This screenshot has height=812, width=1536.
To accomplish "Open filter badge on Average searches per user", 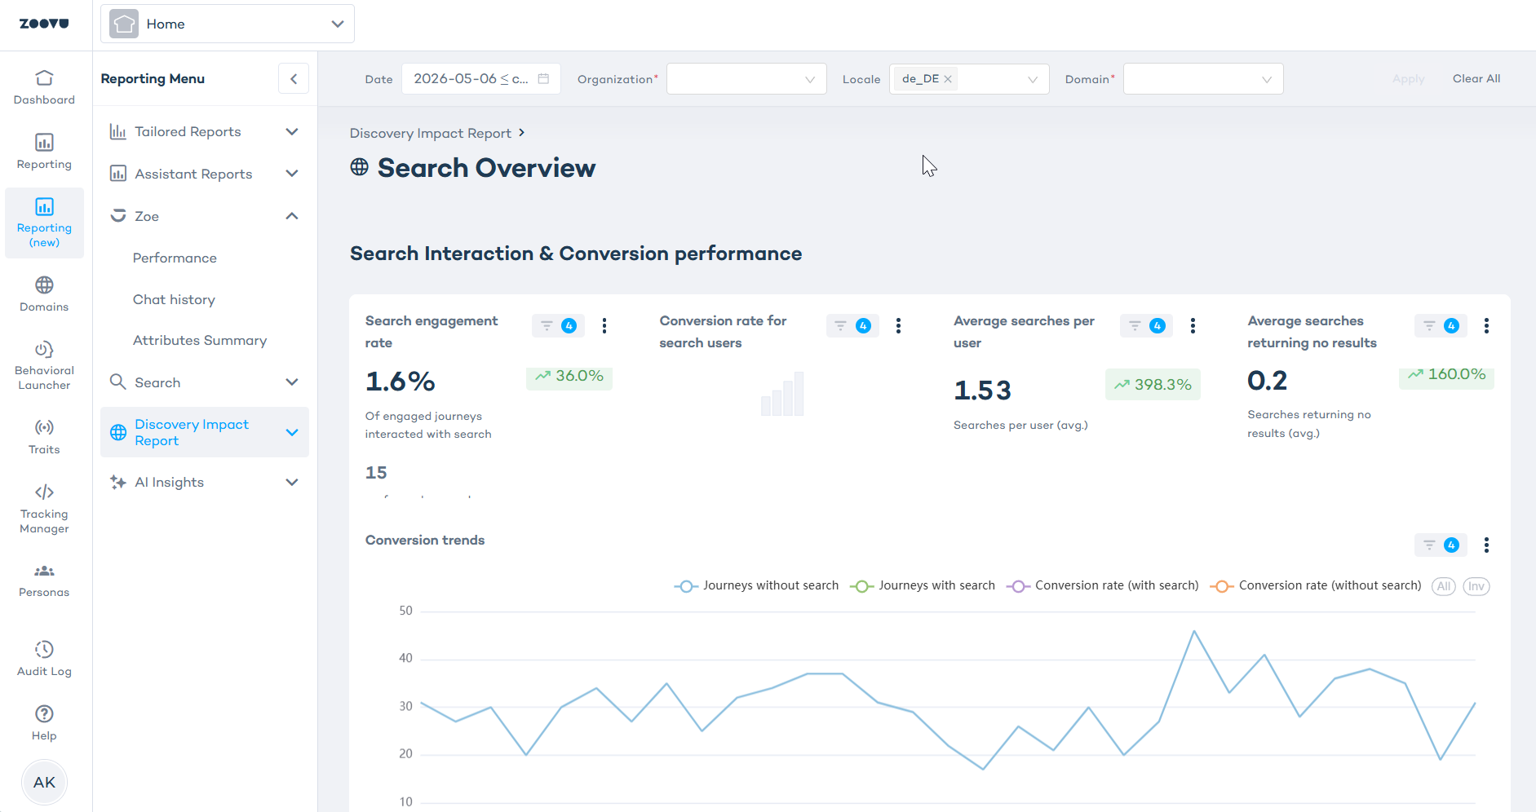I will pyautogui.click(x=1146, y=326).
